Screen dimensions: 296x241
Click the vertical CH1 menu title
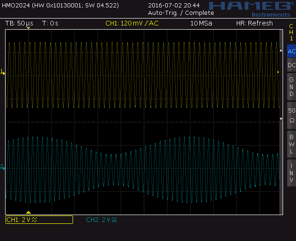291,32
